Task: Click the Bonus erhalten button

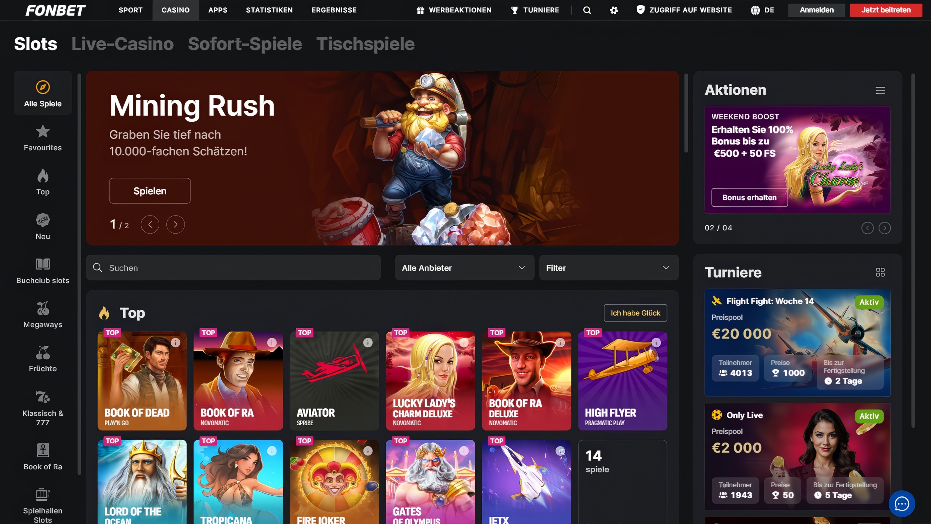Action: pos(749,197)
